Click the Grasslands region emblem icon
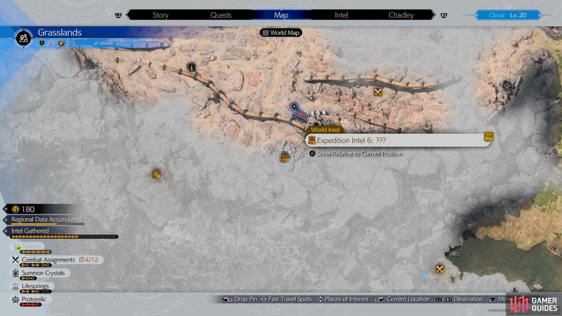 click(x=24, y=38)
